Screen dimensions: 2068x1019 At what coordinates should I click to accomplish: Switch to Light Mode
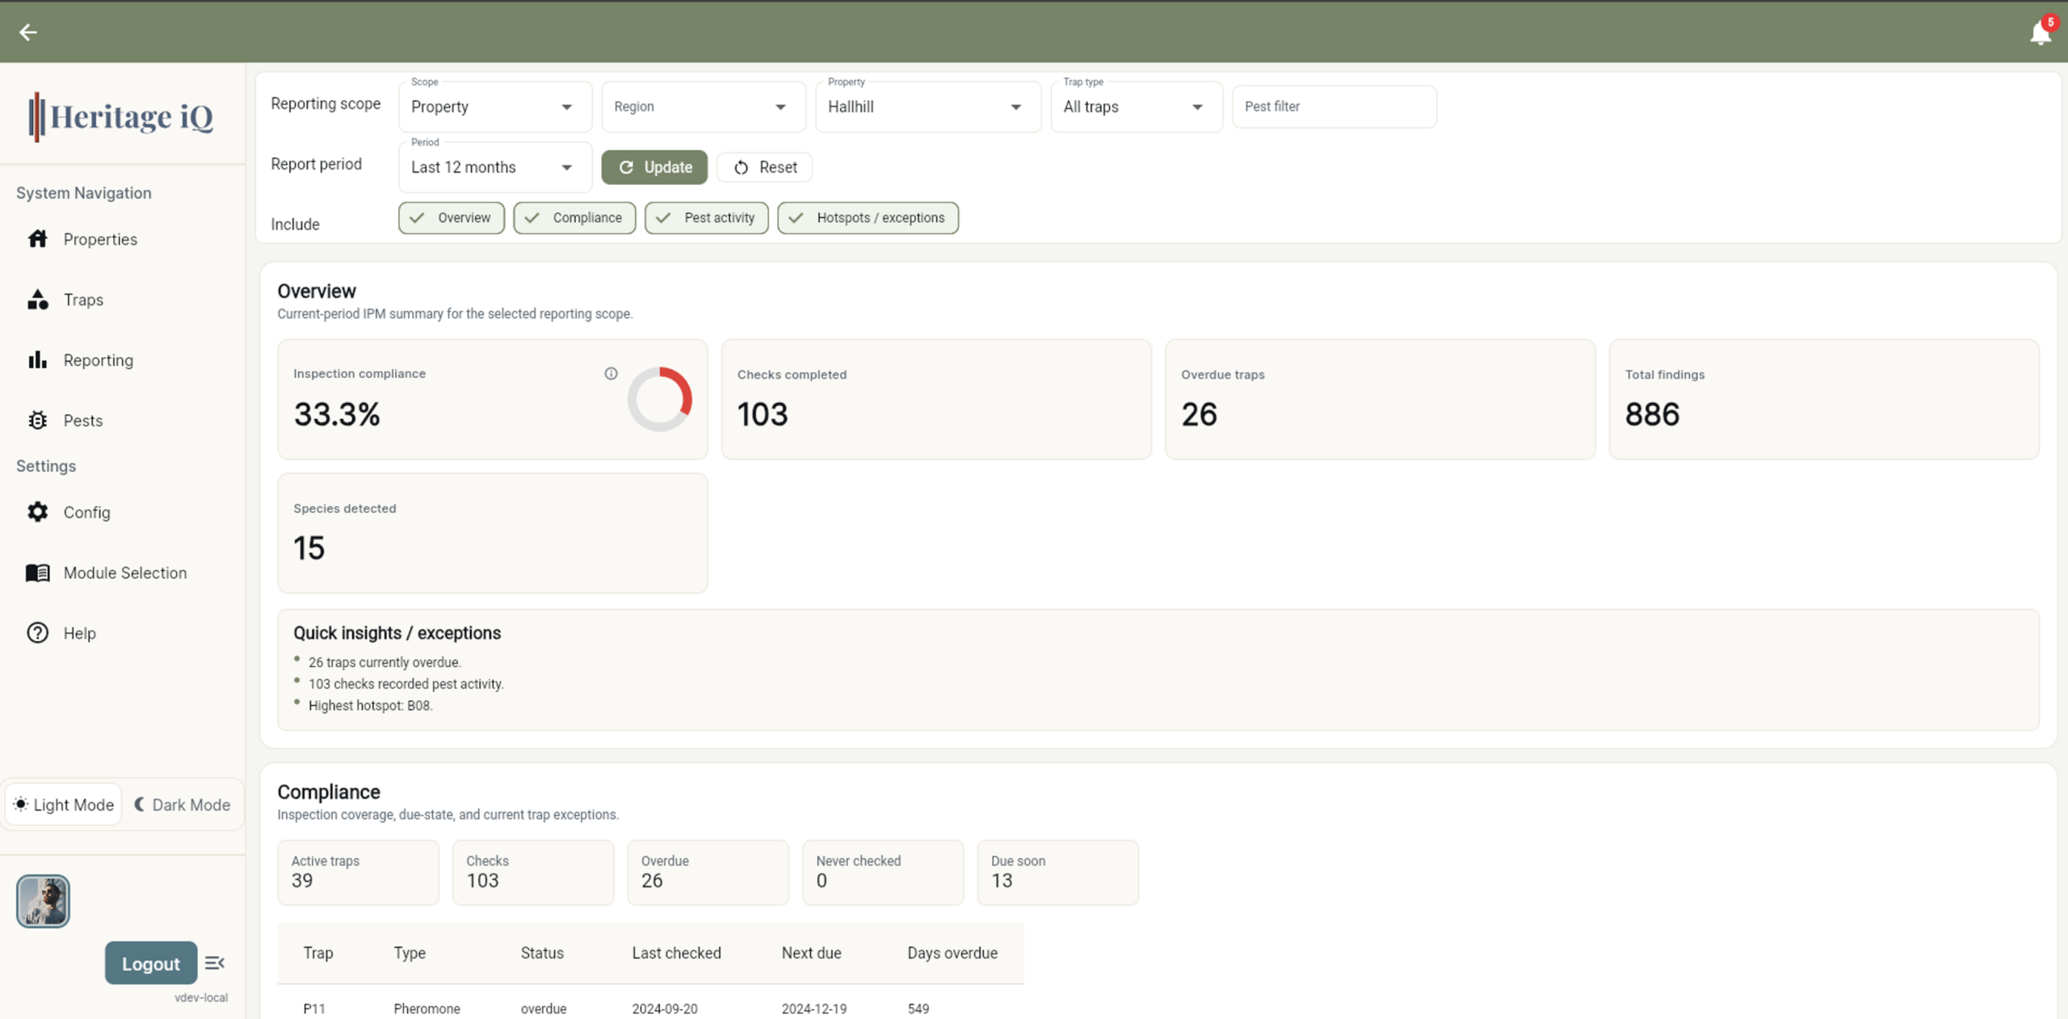pyautogui.click(x=64, y=804)
